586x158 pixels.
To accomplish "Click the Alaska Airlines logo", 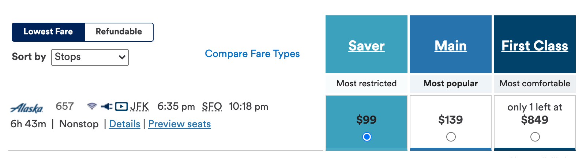I will click(x=27, y=108).
